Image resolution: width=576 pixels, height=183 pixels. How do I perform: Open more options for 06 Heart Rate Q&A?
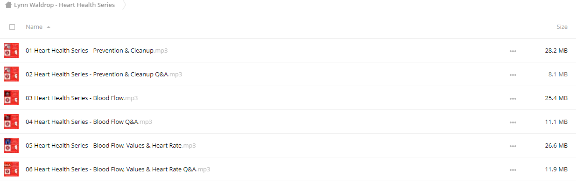(x=513, y=169)
